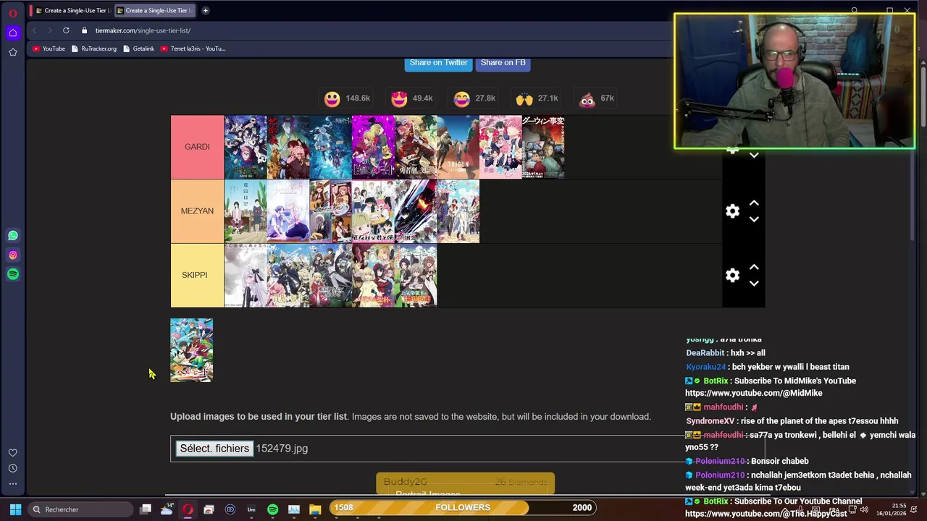
Task: Open the RuTracker.org bookmark
Action: coord(94,48)
